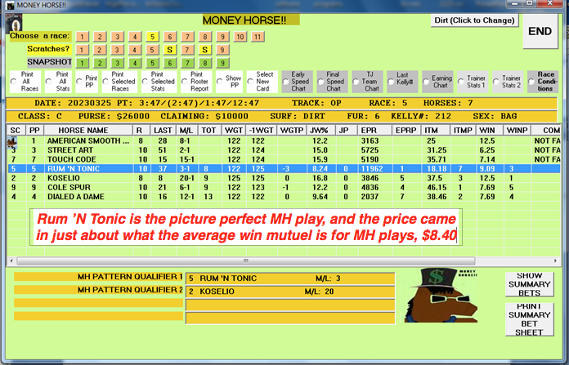Click the horse icon in American Smooth row
Viewport: 569px width, 365px height.
click(x=13, y=141)
